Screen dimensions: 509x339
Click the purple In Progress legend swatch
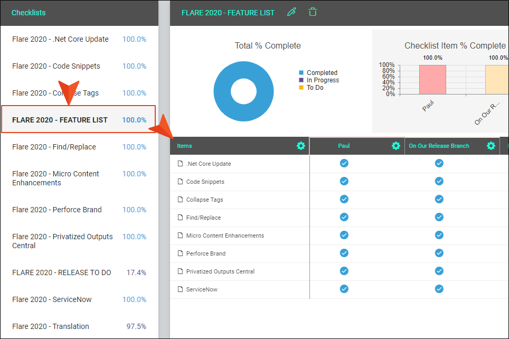(x=301, y=80)
